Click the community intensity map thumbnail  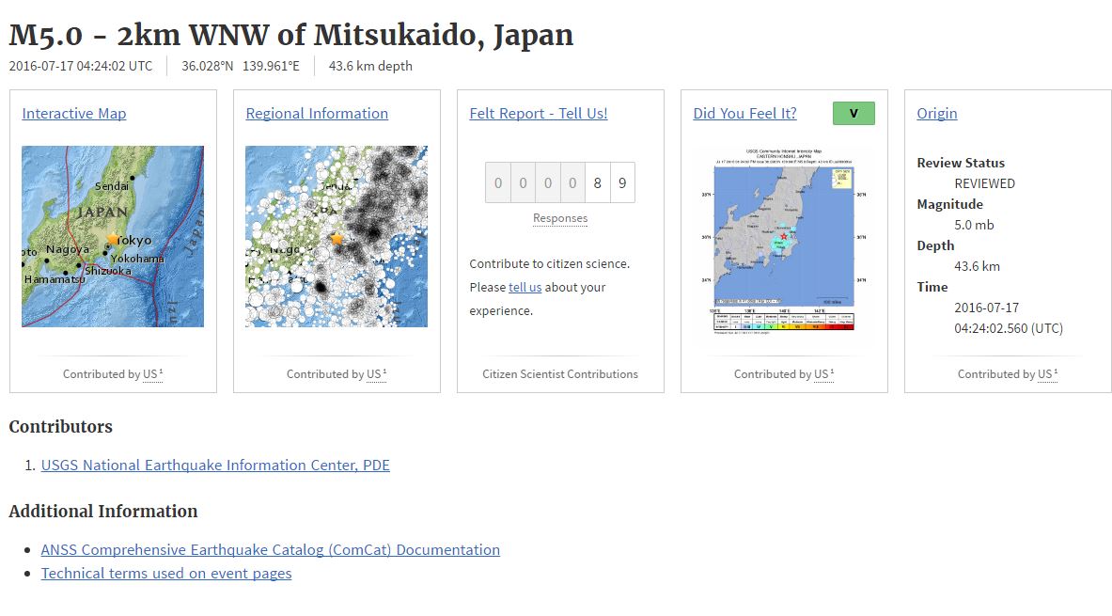tap(784, 243)
